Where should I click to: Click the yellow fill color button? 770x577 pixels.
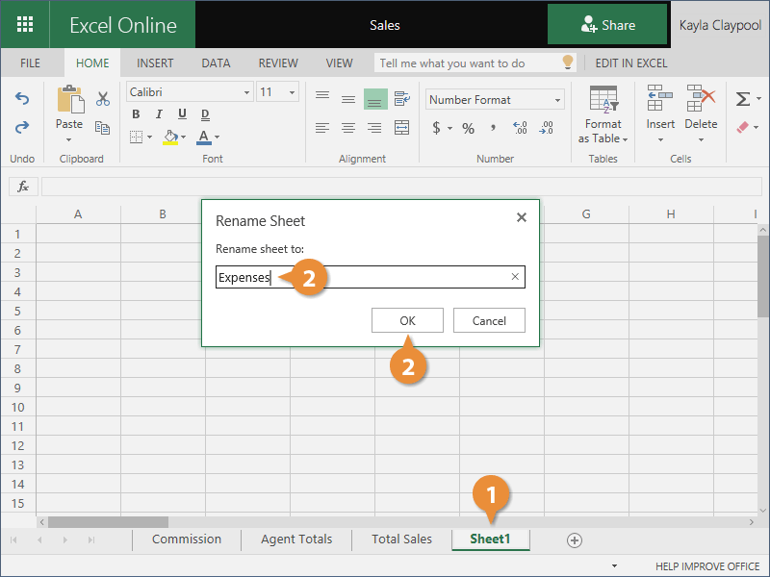coord(170,138)
